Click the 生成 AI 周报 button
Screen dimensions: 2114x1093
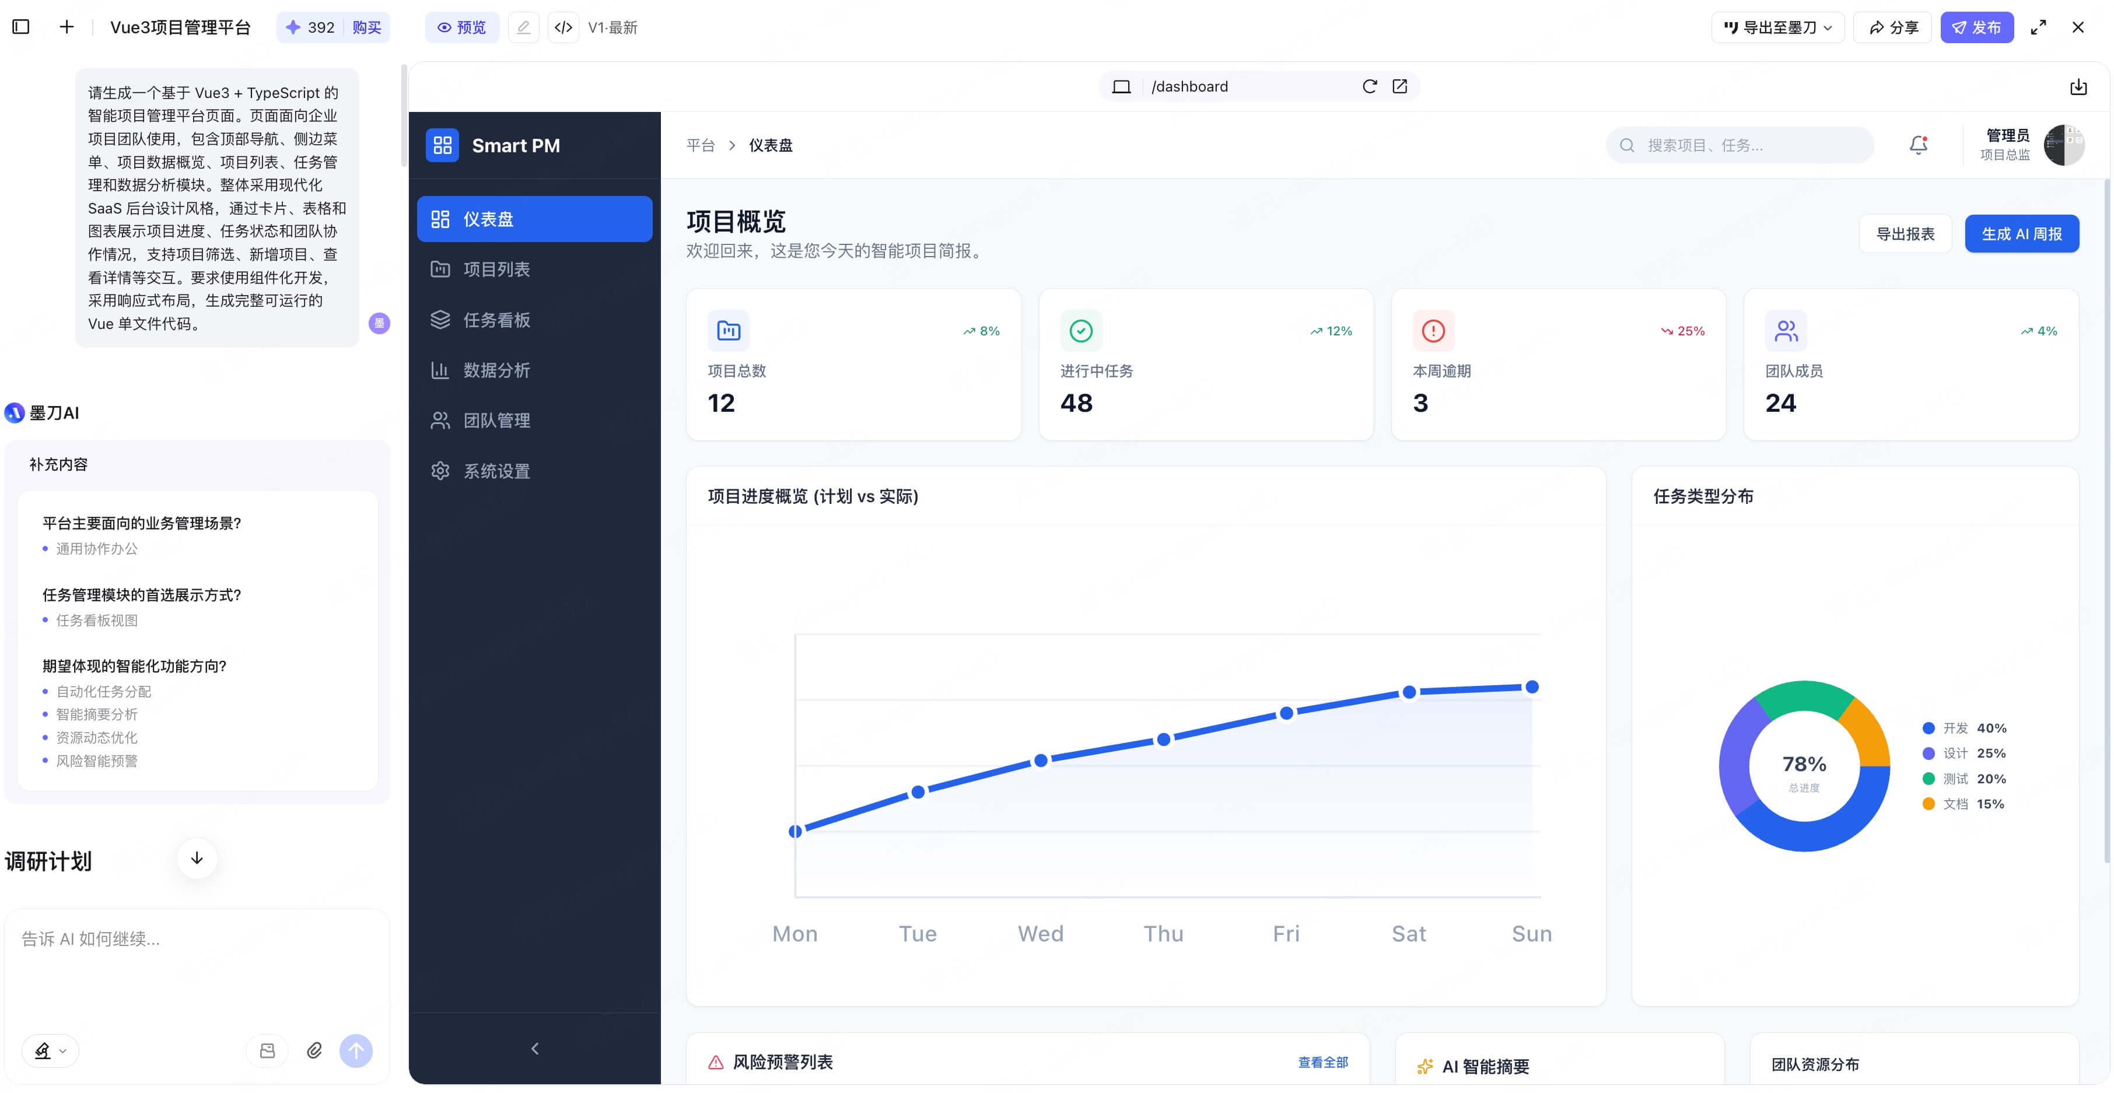click(x=2021, y=234)
